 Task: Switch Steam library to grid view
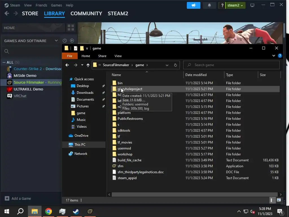[71, 28]
